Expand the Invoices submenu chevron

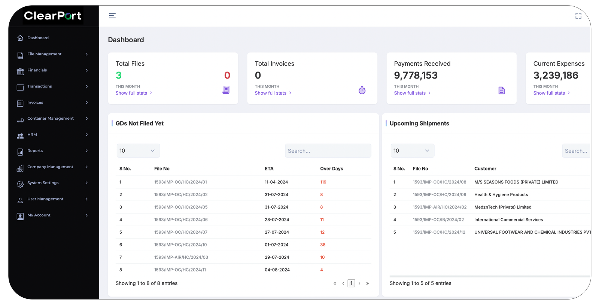[86, 102]
